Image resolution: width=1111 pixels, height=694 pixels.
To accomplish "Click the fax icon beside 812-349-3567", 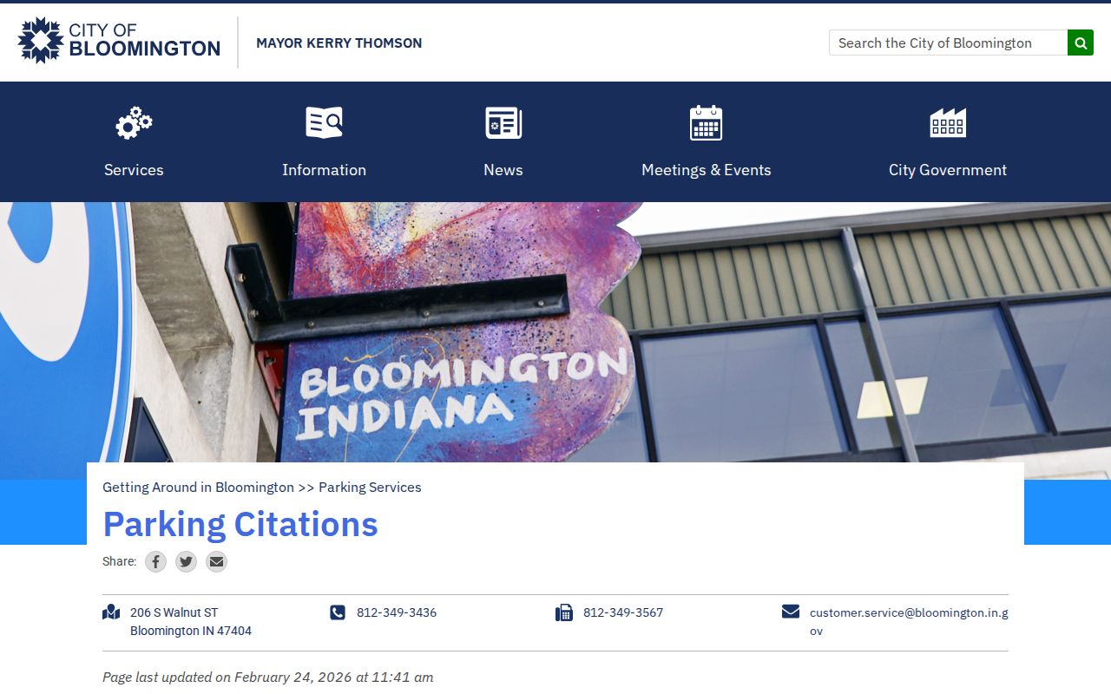I will [x=564, y=612].
